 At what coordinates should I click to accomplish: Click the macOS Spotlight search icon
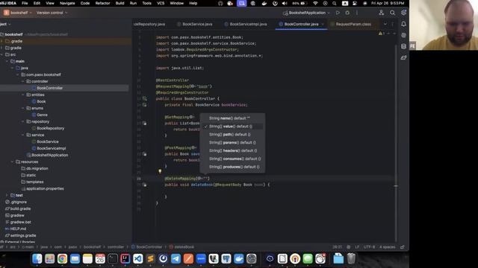tap(335, 3)
